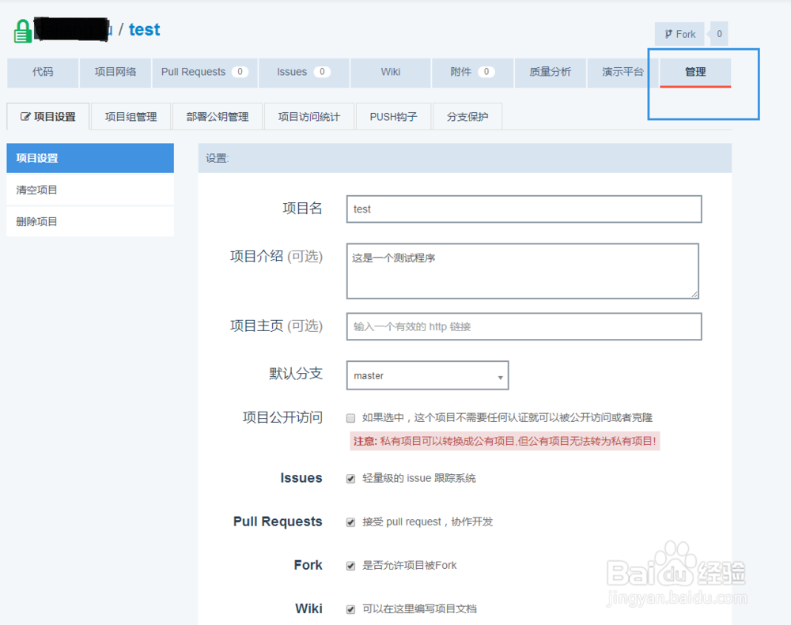Click 清空项目 to empty the project
The image size is (791, 625).
tap(32, 190)
